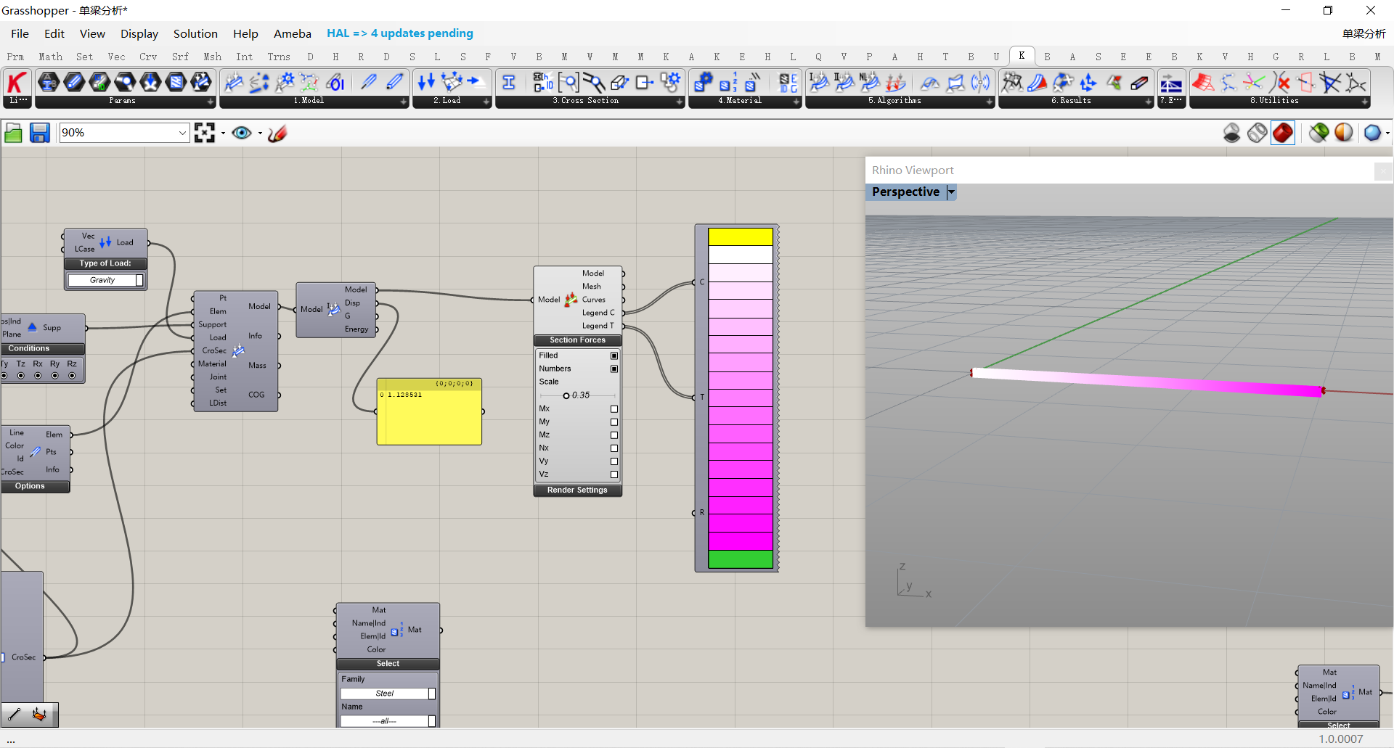Collapse the Render Settings section bar
The image size is (1394, 748).
(x=577, y=490)
